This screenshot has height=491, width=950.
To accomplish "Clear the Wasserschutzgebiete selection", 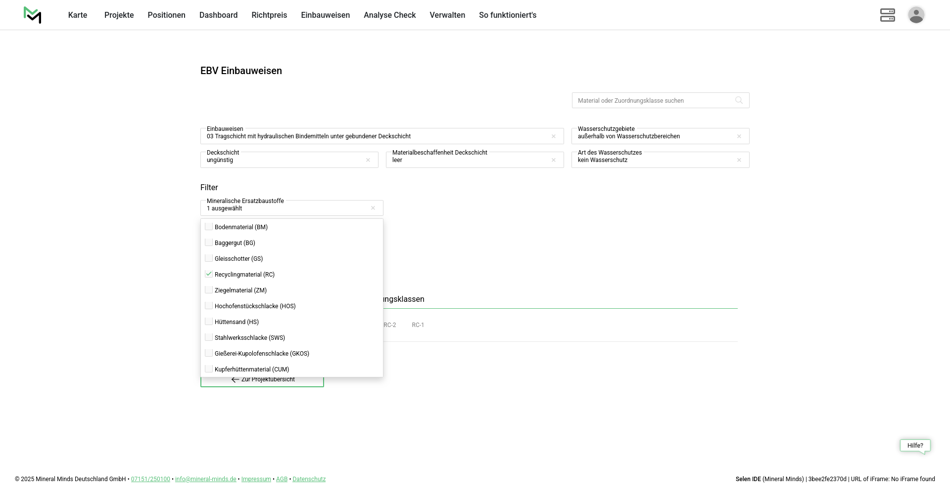I will 739,136.
